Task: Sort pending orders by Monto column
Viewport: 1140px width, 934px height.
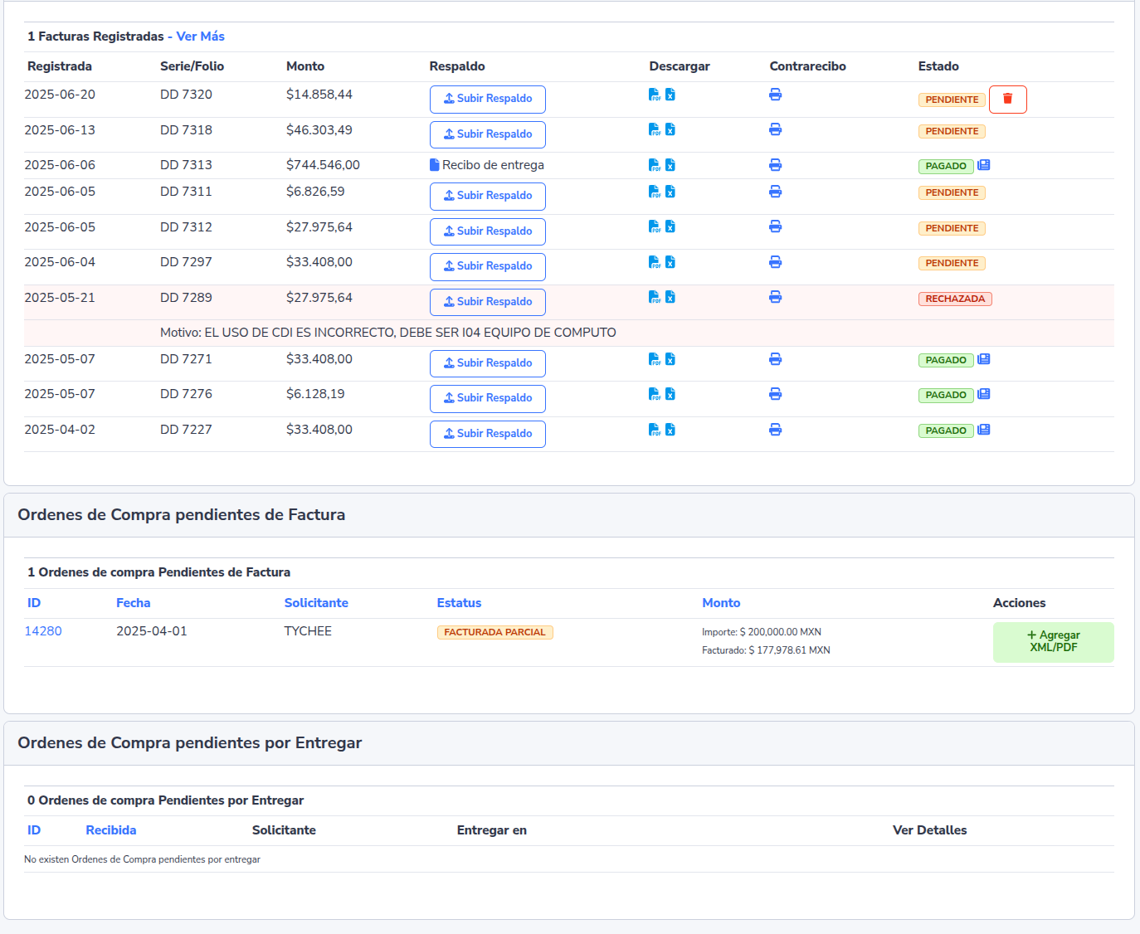Action: [x=721, y=603]
